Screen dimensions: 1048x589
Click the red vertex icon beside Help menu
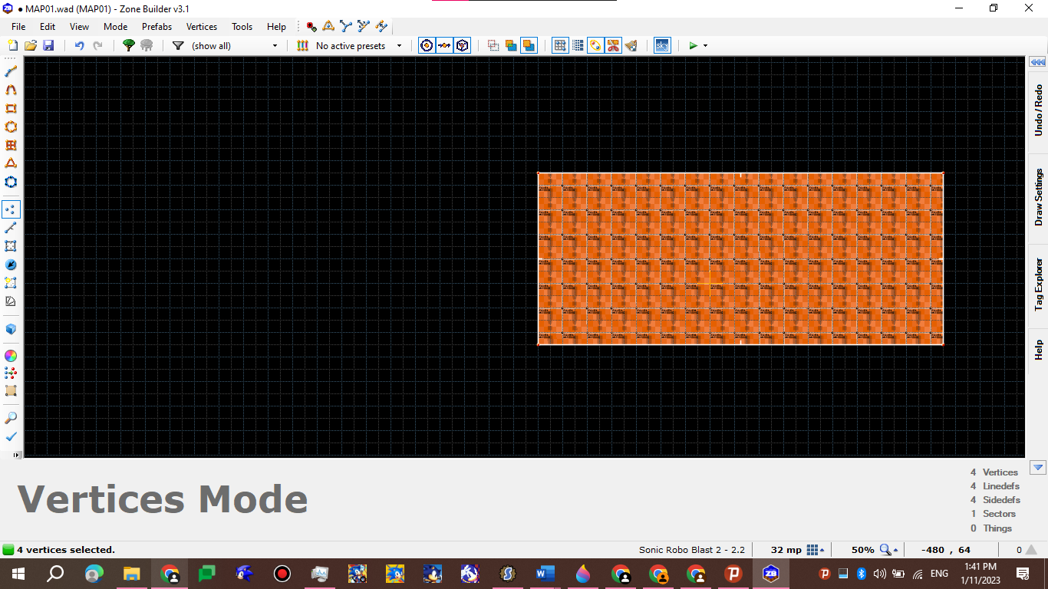click(x=311, y=26)
